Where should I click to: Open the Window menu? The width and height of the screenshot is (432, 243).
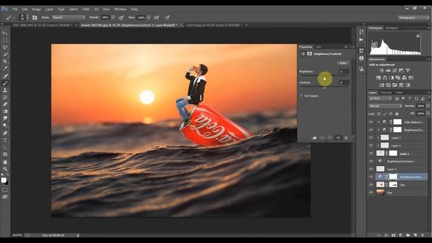[x=120, y=9]
